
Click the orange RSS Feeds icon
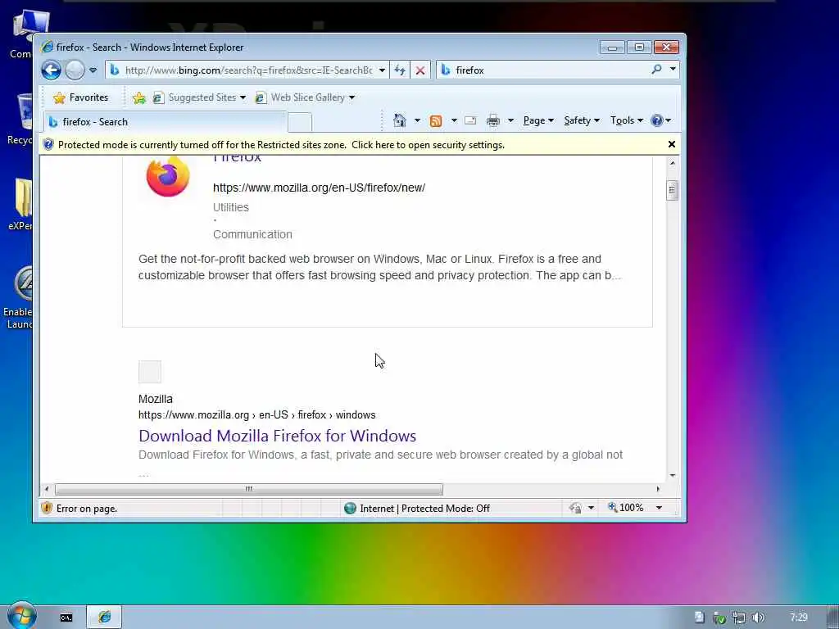click(436, 121)
